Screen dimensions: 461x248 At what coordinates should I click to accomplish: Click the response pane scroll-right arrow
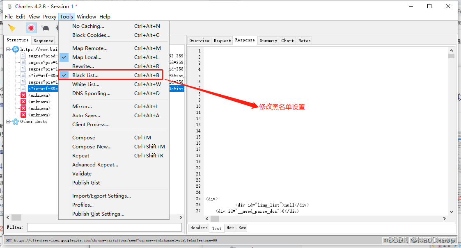tap(445, 218)
